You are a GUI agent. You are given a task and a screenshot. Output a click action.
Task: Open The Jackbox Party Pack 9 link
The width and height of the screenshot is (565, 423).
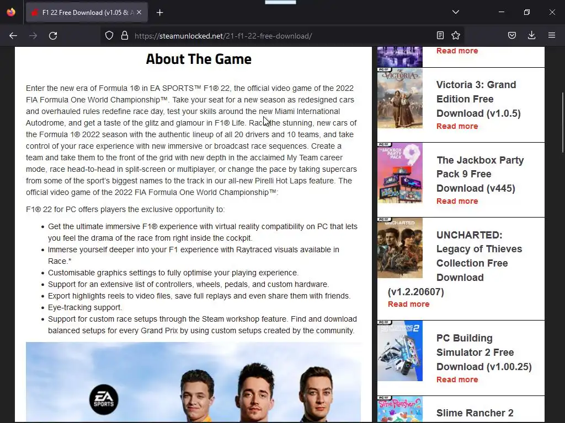tap(480, 174)
